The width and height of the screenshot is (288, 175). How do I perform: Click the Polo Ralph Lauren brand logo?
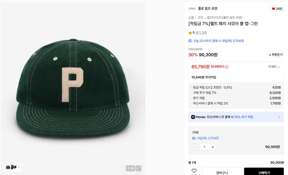(x=192, y=8)
